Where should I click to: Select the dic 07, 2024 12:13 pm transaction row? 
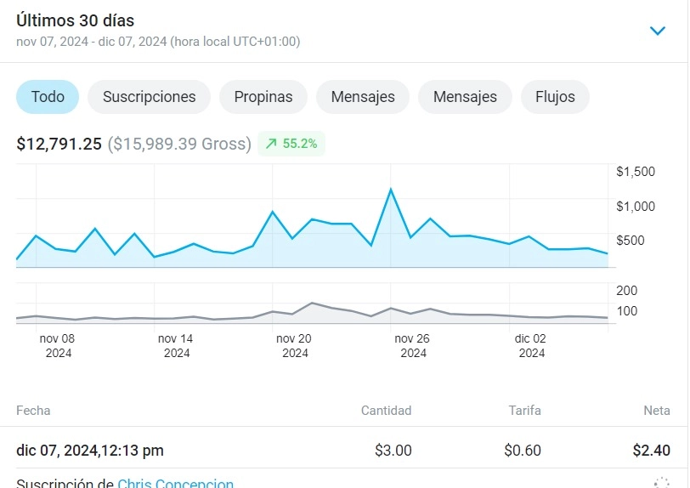tap(90, 450)
